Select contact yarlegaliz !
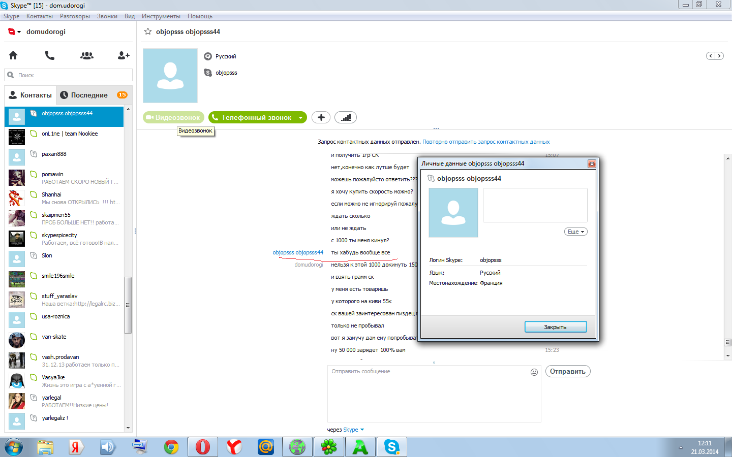This screenshot has height=457, width=732. pyautogui.click(x=64, y=421)
